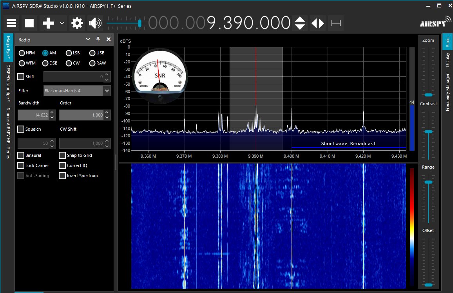Screen dimensions: 453x293
Task: Select NFM demodulation mode
Action: [x=27, y=53]
